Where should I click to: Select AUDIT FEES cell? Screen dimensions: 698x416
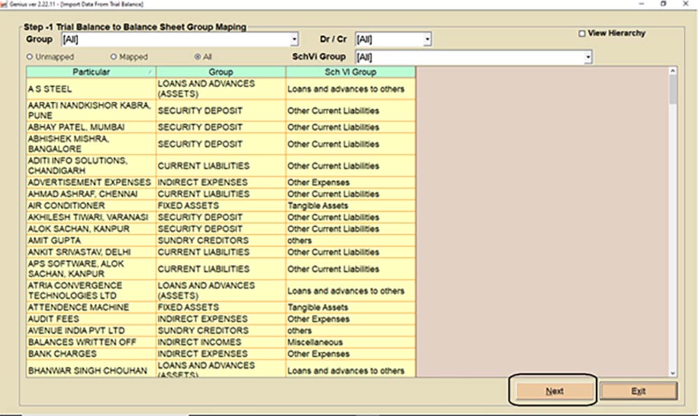(91, 318)
